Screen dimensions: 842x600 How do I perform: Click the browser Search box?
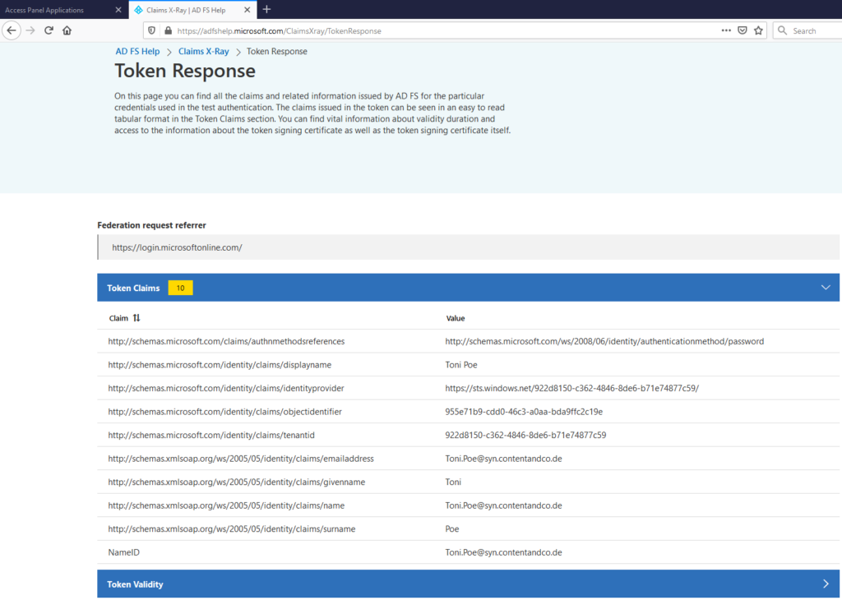click(810, 30)
